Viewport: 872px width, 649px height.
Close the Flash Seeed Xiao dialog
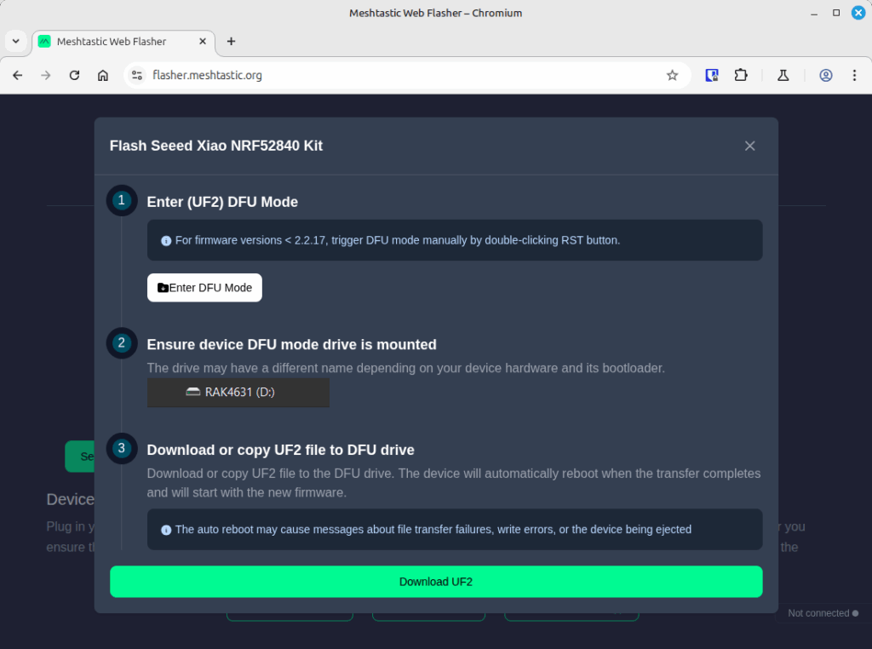click(x=749, y=146)
